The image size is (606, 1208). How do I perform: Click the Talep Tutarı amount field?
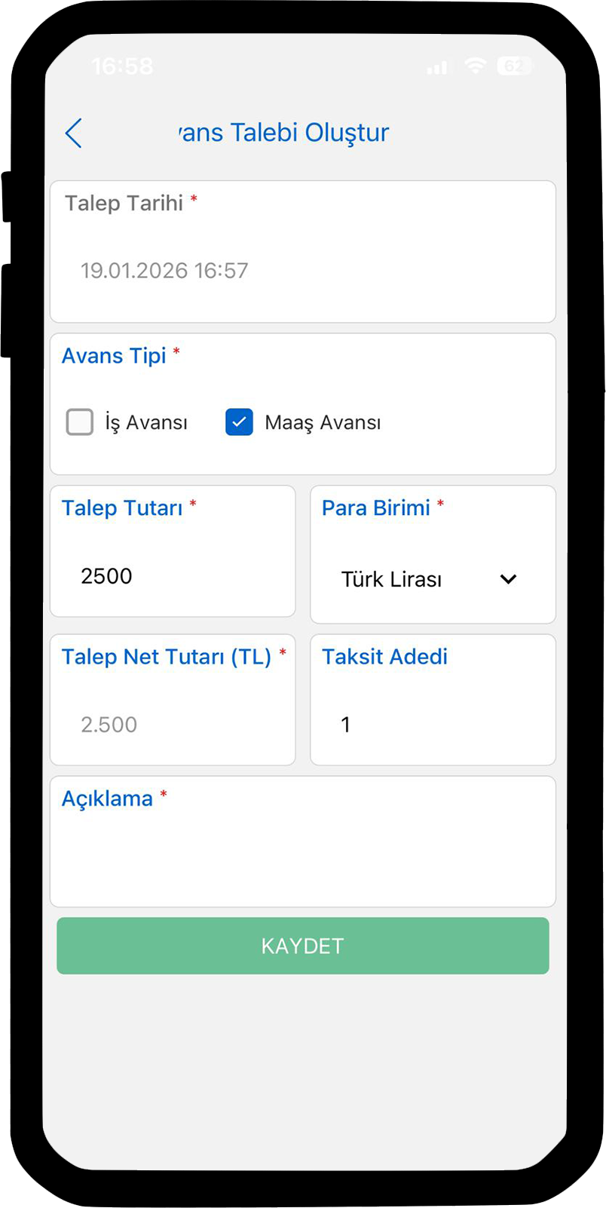(x=172, y=576)
